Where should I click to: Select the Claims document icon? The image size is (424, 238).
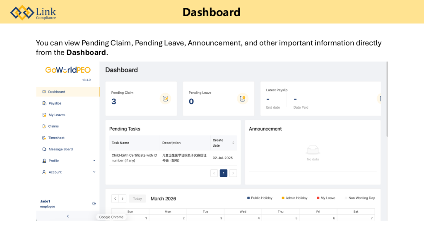(44, 126)
